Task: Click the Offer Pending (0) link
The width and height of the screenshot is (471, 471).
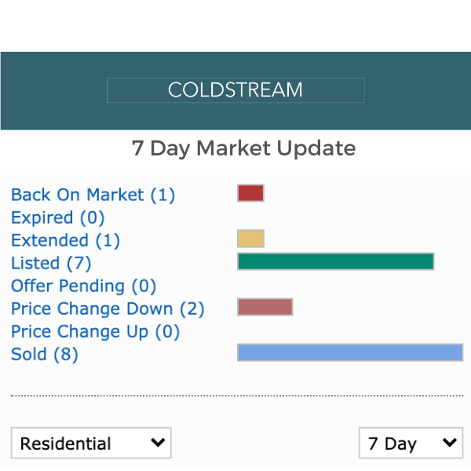Action: [84, 286]
